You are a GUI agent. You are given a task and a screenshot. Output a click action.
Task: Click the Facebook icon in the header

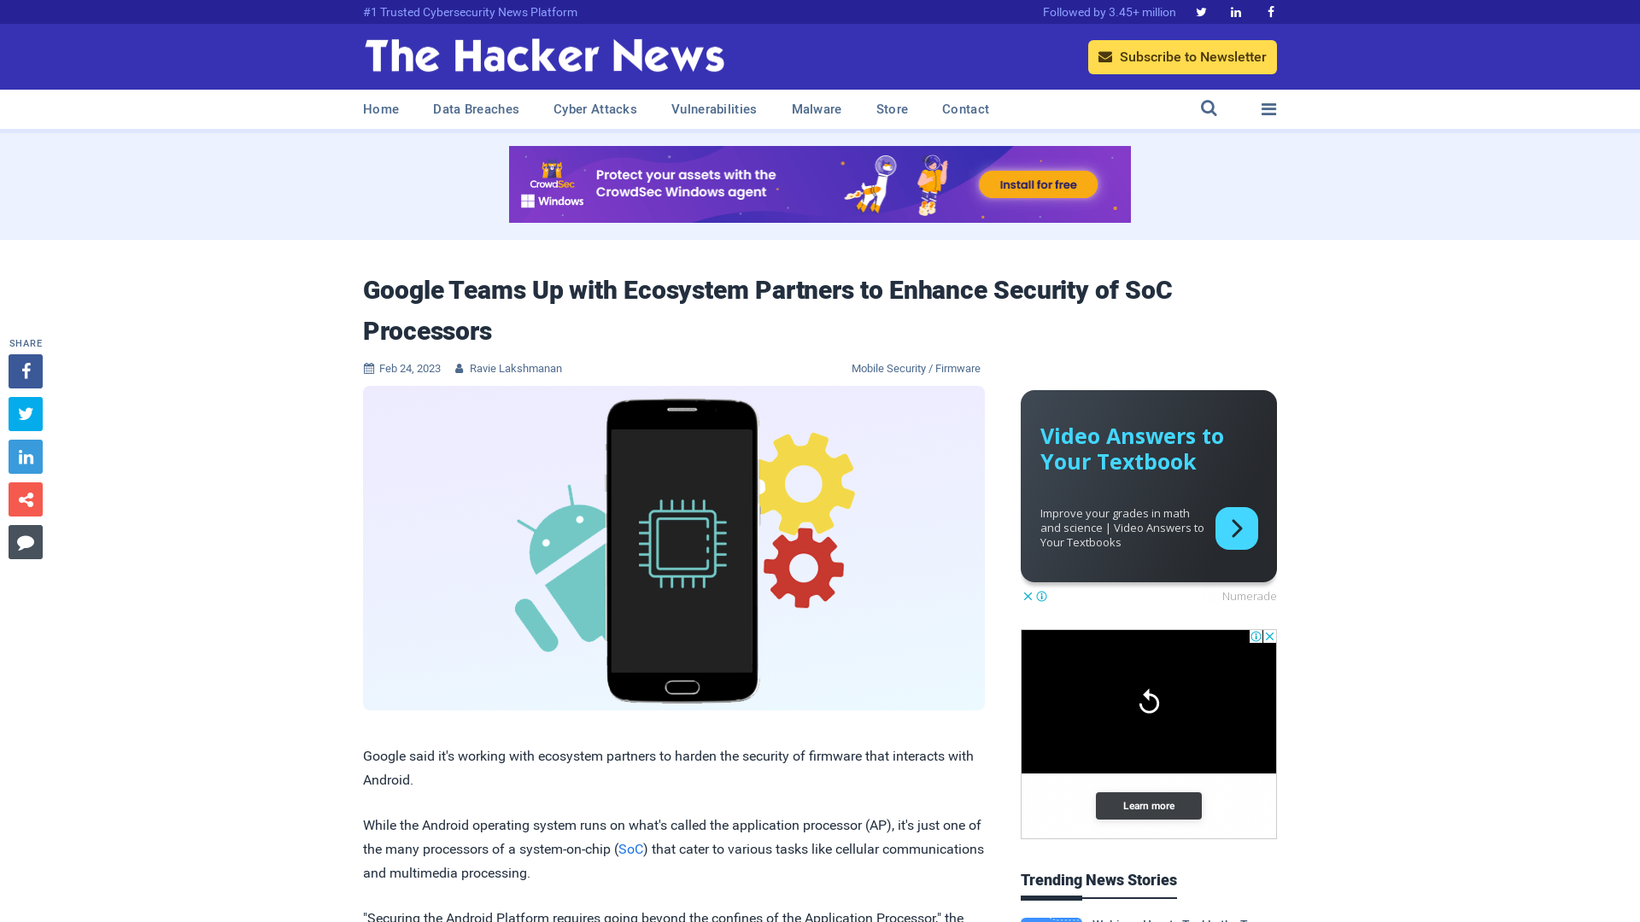(x=1270, y=11)
